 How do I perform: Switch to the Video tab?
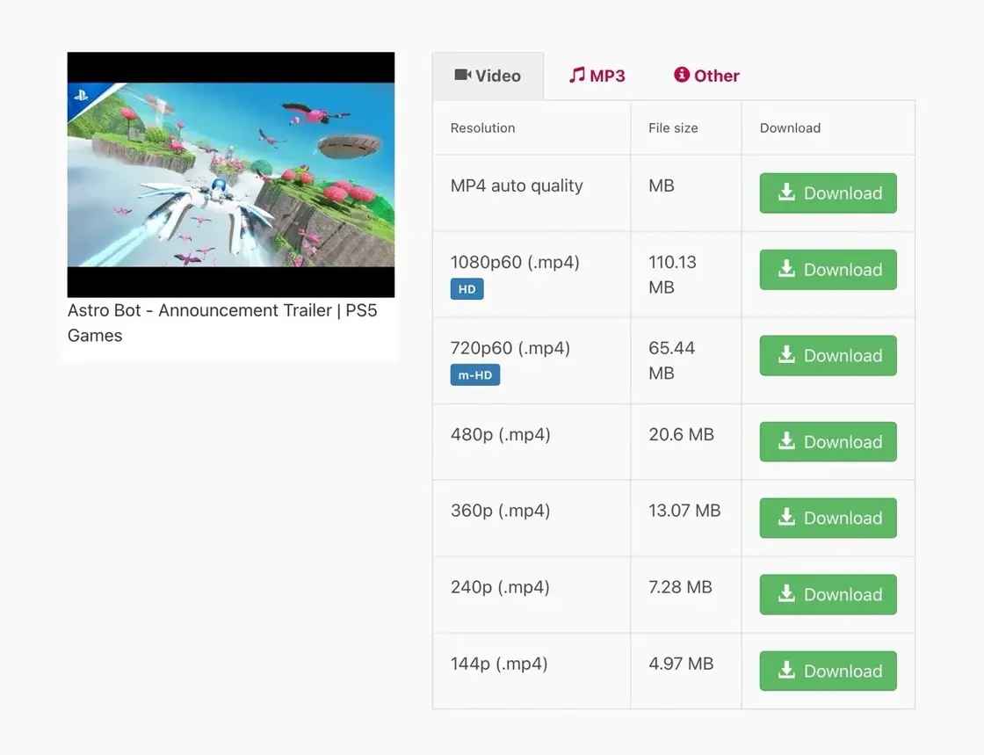488,76
